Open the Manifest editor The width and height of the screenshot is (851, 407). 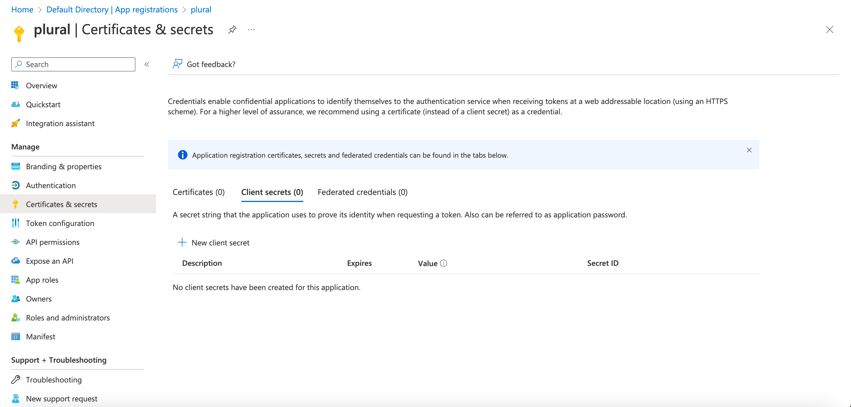(40, 336)
